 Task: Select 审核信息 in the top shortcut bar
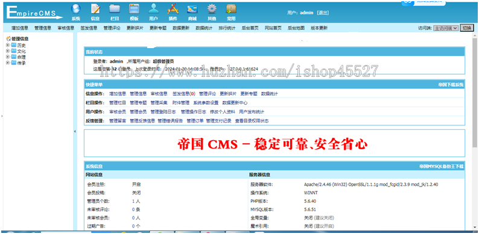pyautogui.click(x=66, y=28)
